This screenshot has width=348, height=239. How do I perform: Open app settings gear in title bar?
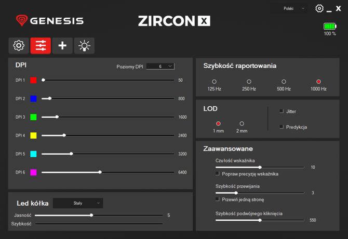point(319,8)
